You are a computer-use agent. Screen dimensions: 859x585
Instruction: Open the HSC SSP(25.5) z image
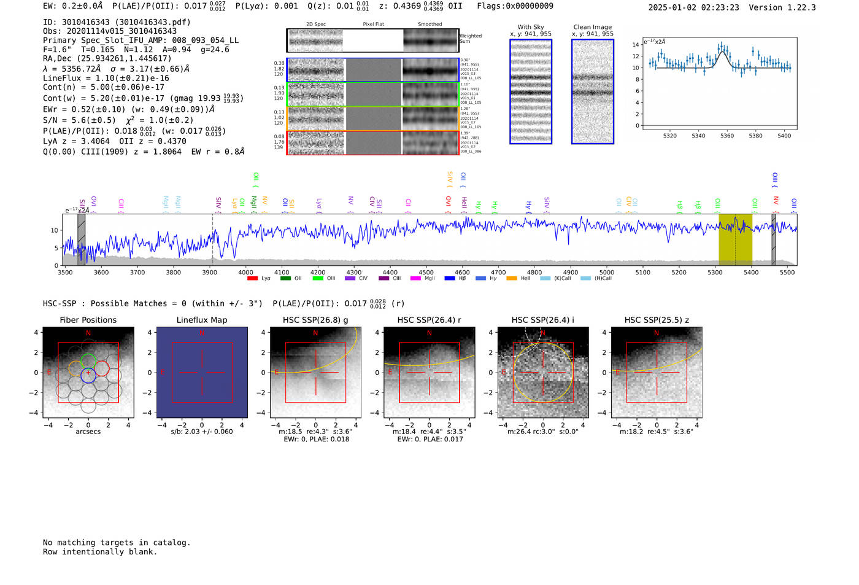pyautogui.click(x=657, y=373)
